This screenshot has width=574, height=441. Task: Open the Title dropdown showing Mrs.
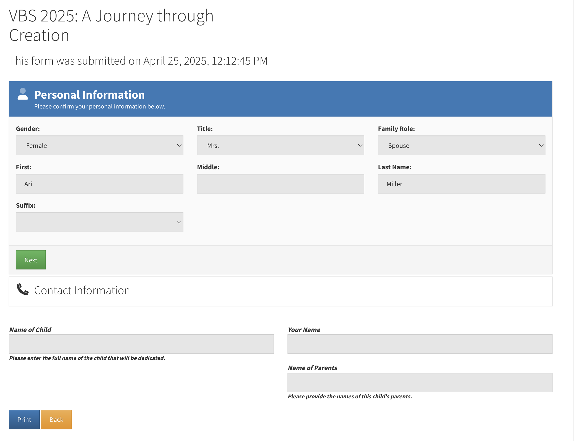[x=280, y=145]
